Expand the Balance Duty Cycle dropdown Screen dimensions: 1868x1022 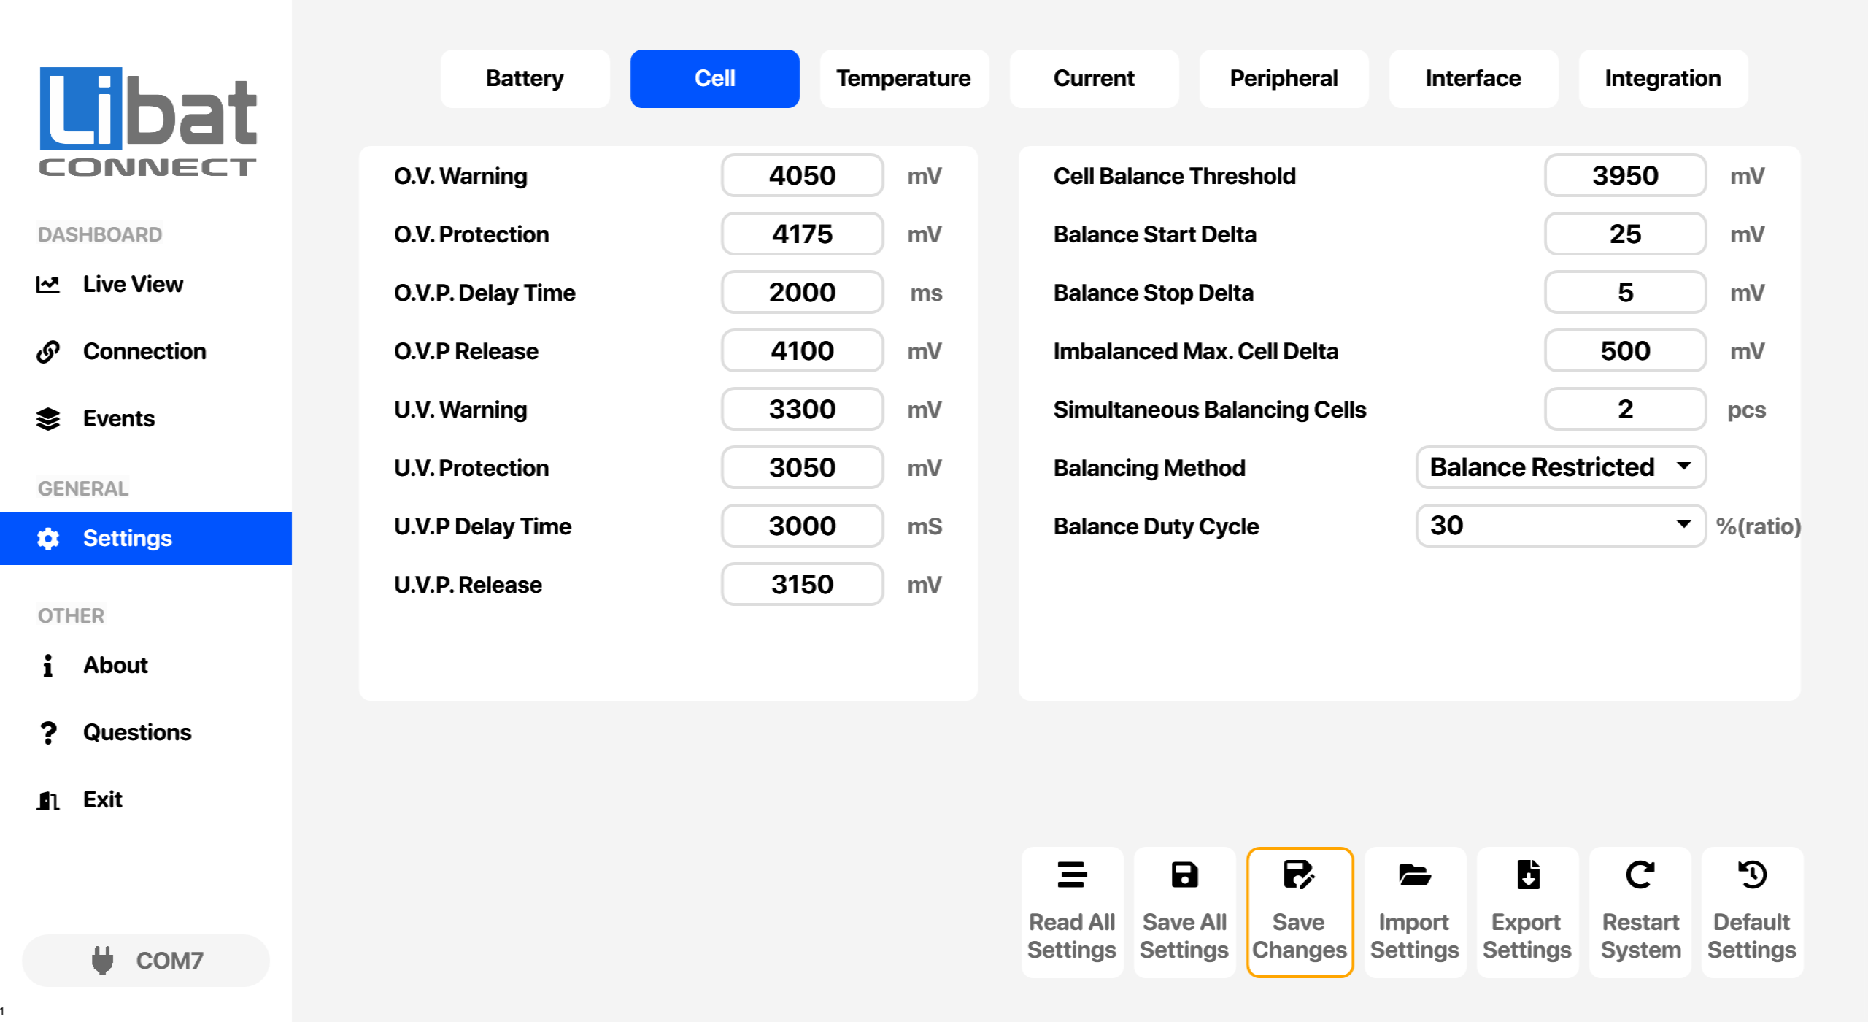pos(1561,526)
